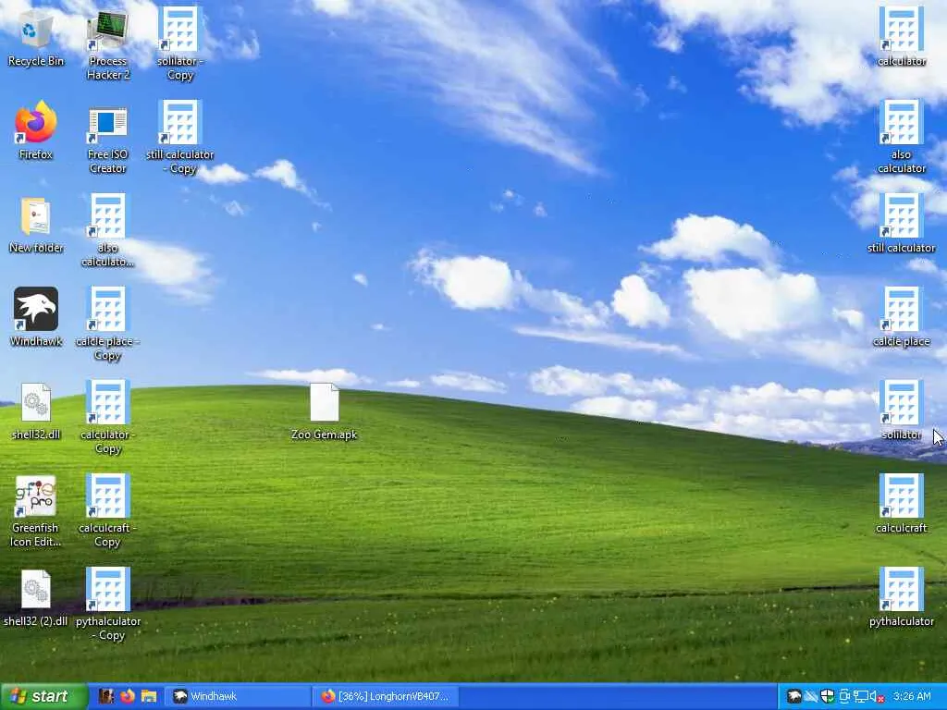Image resolution: width=947 pixels, height=710 pixels.
Task: Click the muted volume speaker tray icon
Action: tap(877, 697)
